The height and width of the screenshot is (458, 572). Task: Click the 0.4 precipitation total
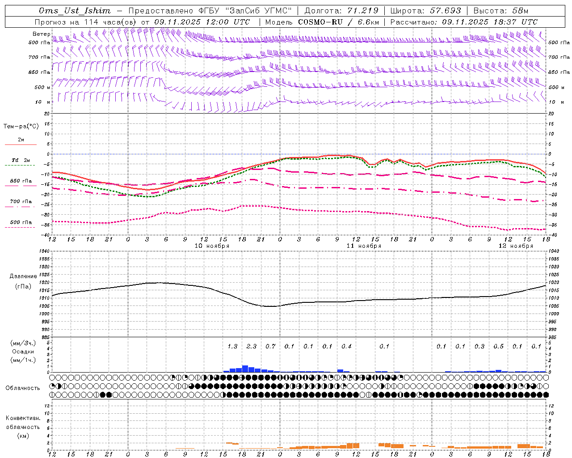pyautogui.click(x=346, y=346)
